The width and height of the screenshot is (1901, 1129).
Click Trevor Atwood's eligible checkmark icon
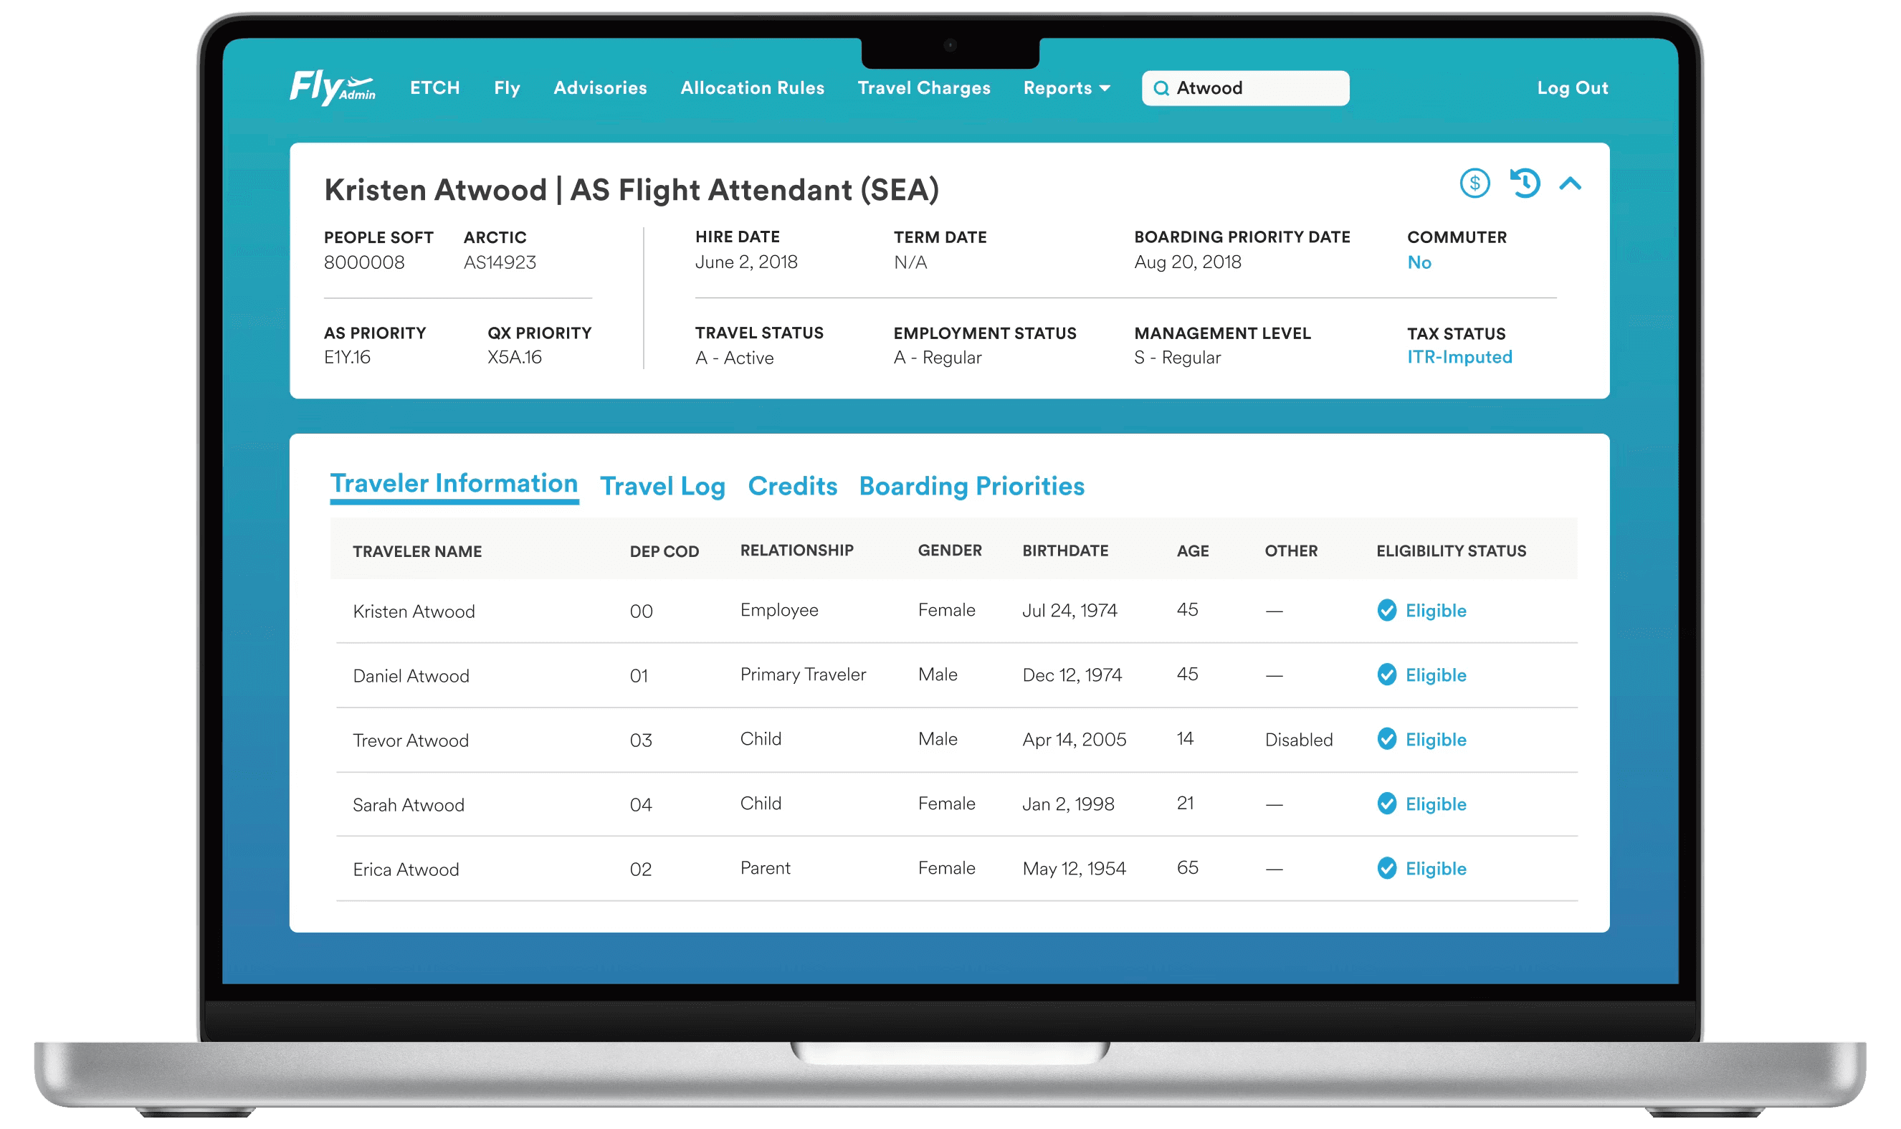[x=1386, y=739]
